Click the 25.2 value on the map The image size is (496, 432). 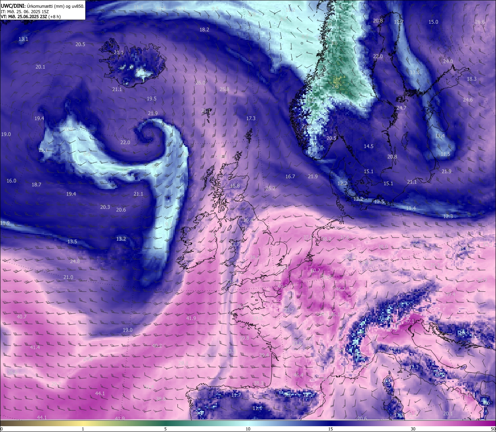(x=270, y=189)
